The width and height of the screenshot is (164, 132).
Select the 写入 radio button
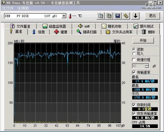134,54
